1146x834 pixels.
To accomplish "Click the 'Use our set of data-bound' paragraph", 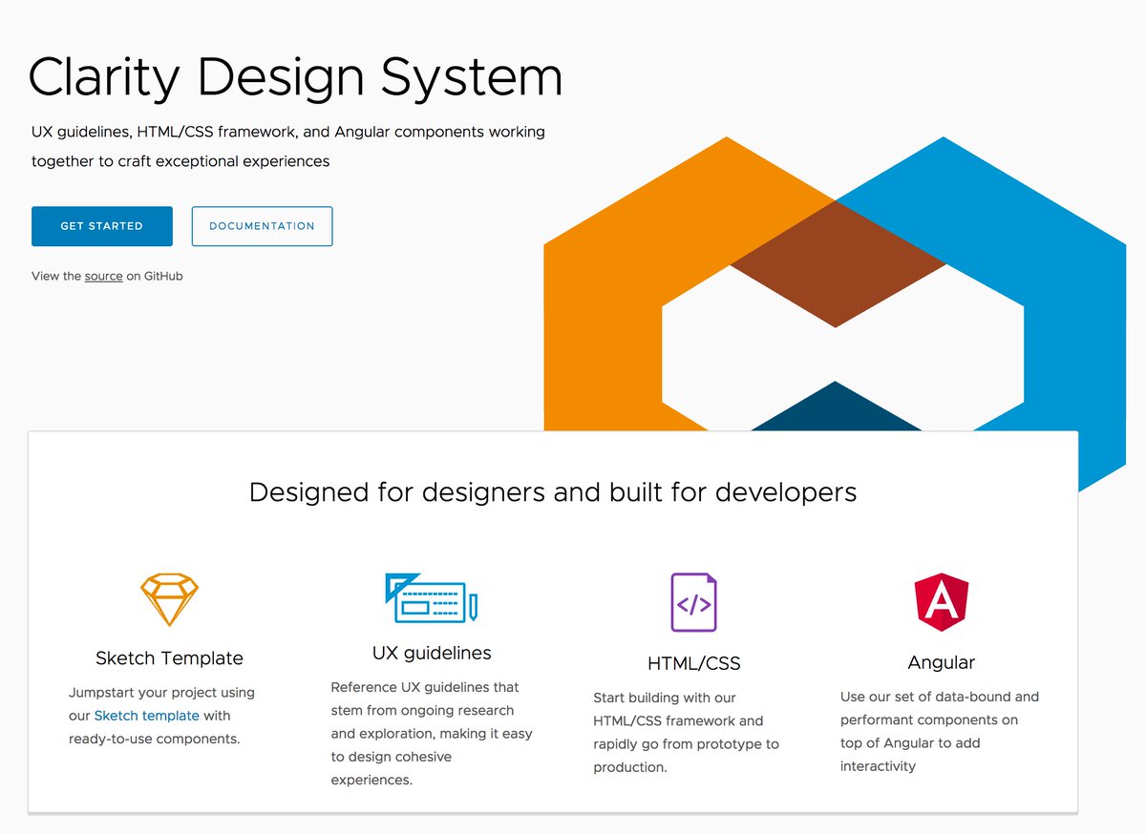I will (940, 731).
